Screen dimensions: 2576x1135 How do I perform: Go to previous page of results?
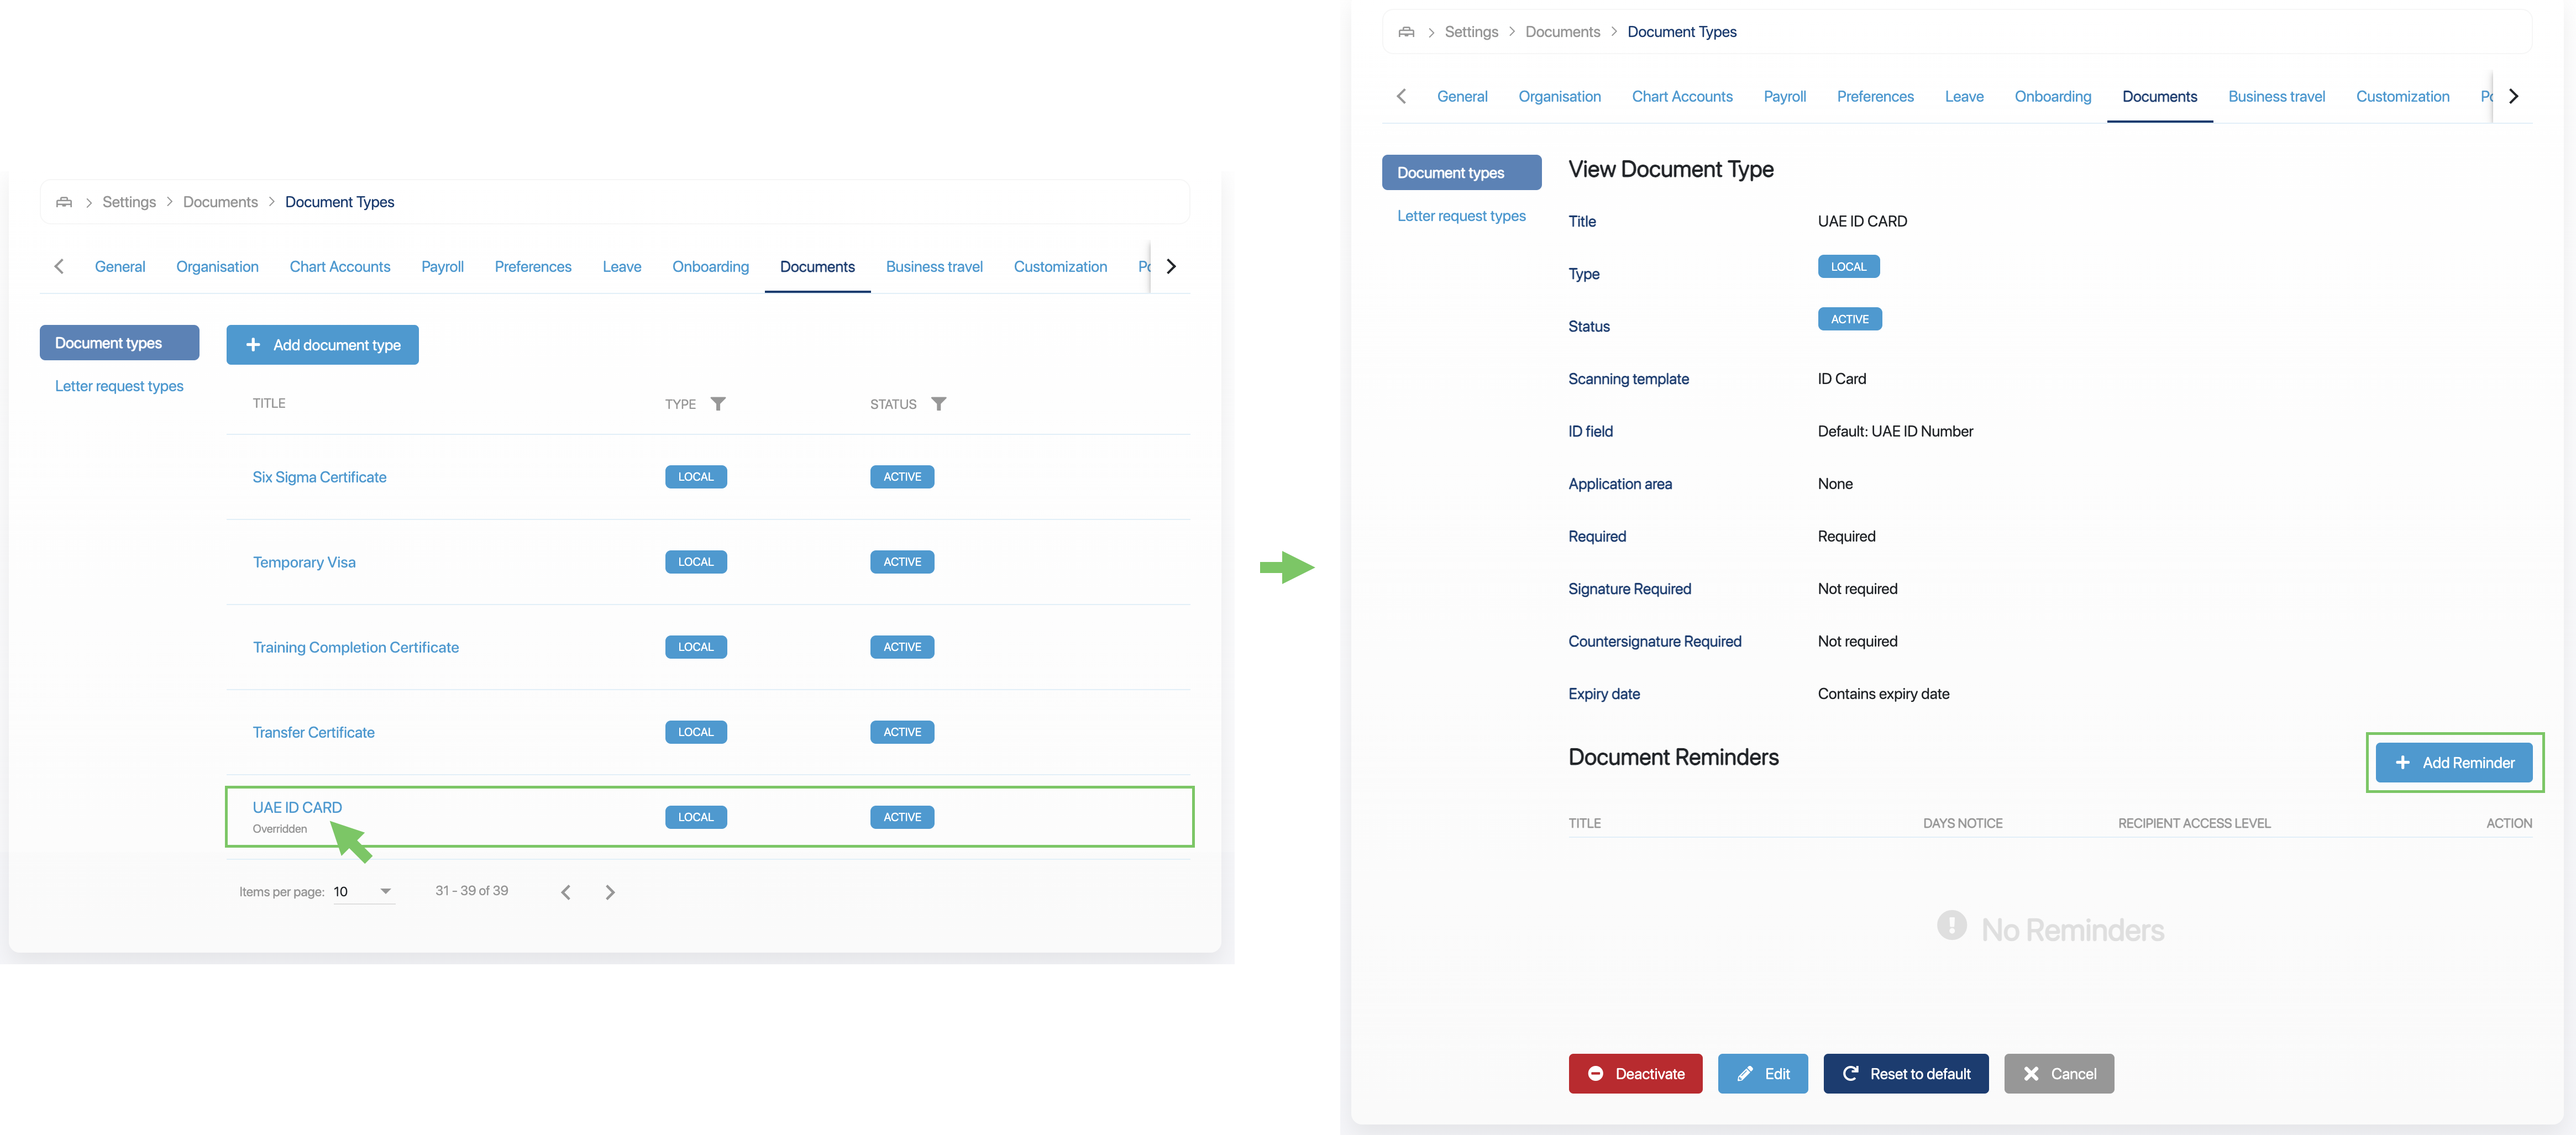point(566,892)
